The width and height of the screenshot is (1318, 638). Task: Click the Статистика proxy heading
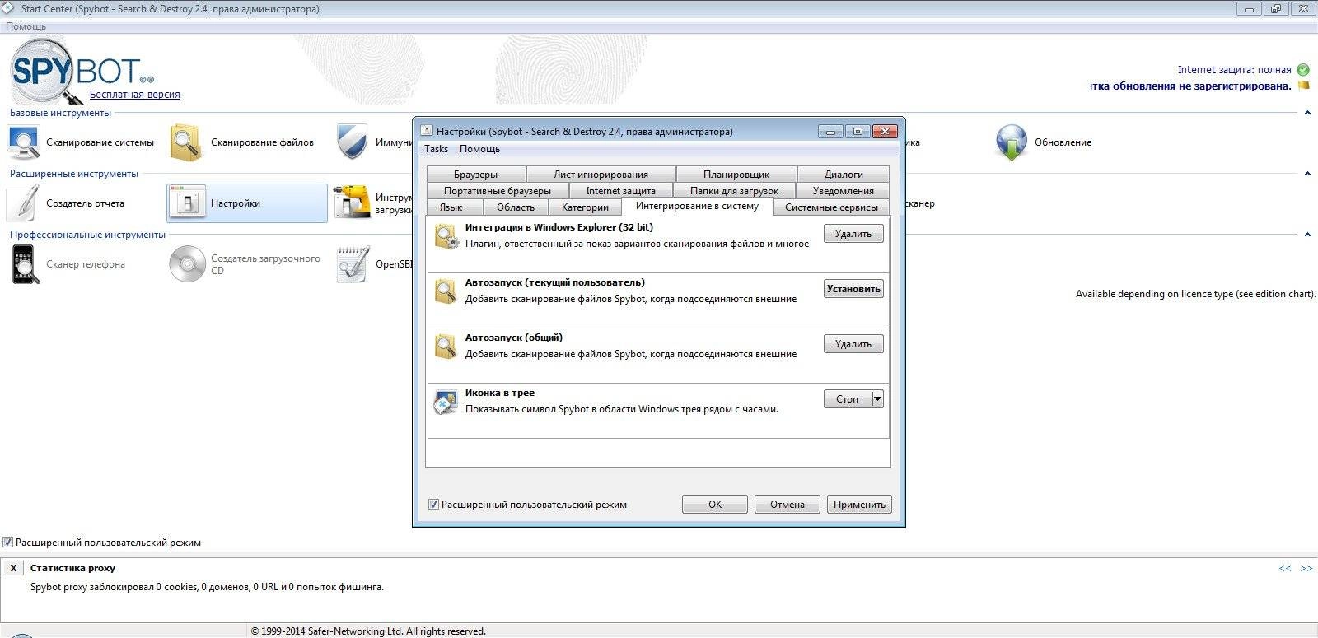[72, 568]
